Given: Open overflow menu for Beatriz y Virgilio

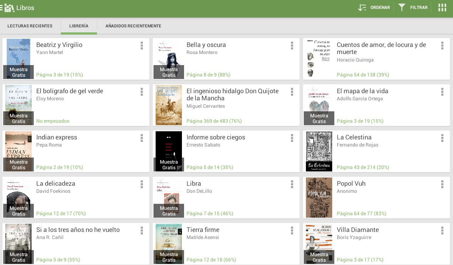Looking at the screenshot, I should point(141,46).
